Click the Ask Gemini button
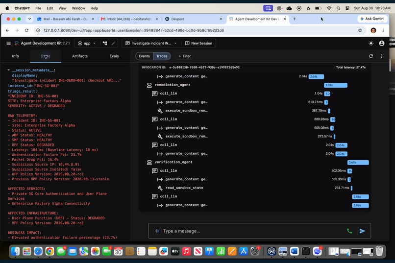The height and width of the screenshot is (263, 395). click(372, 19)
